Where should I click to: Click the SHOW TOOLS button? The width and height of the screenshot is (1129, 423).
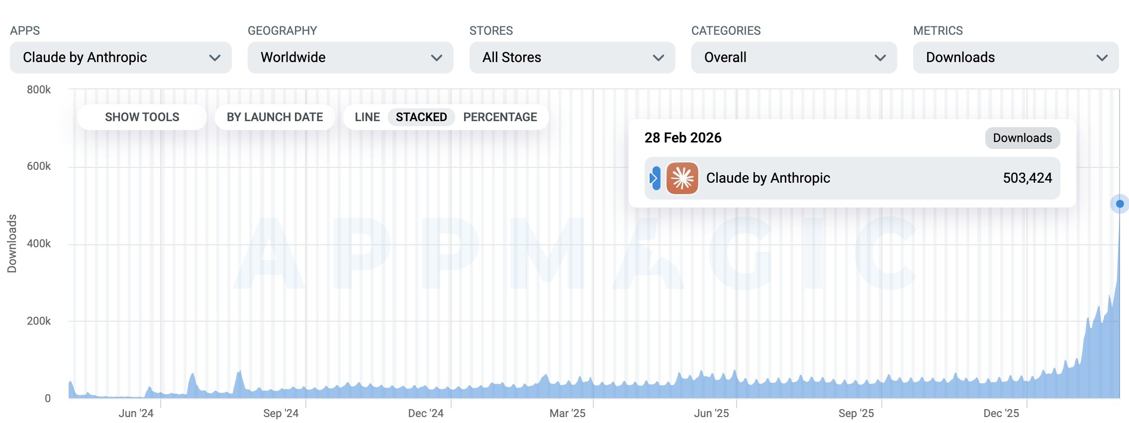[x=142, y=117]
